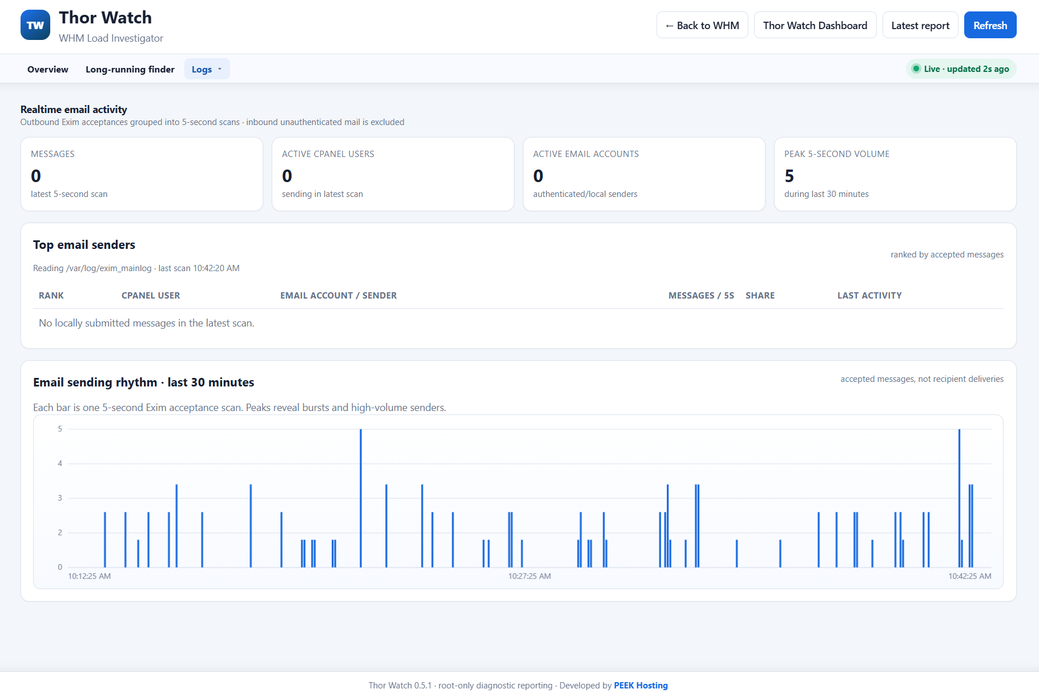Image resolution: width=1039 pixels, height=697 pixels.
Task: Click the cPanel User column header
Action: coord(151,296)
